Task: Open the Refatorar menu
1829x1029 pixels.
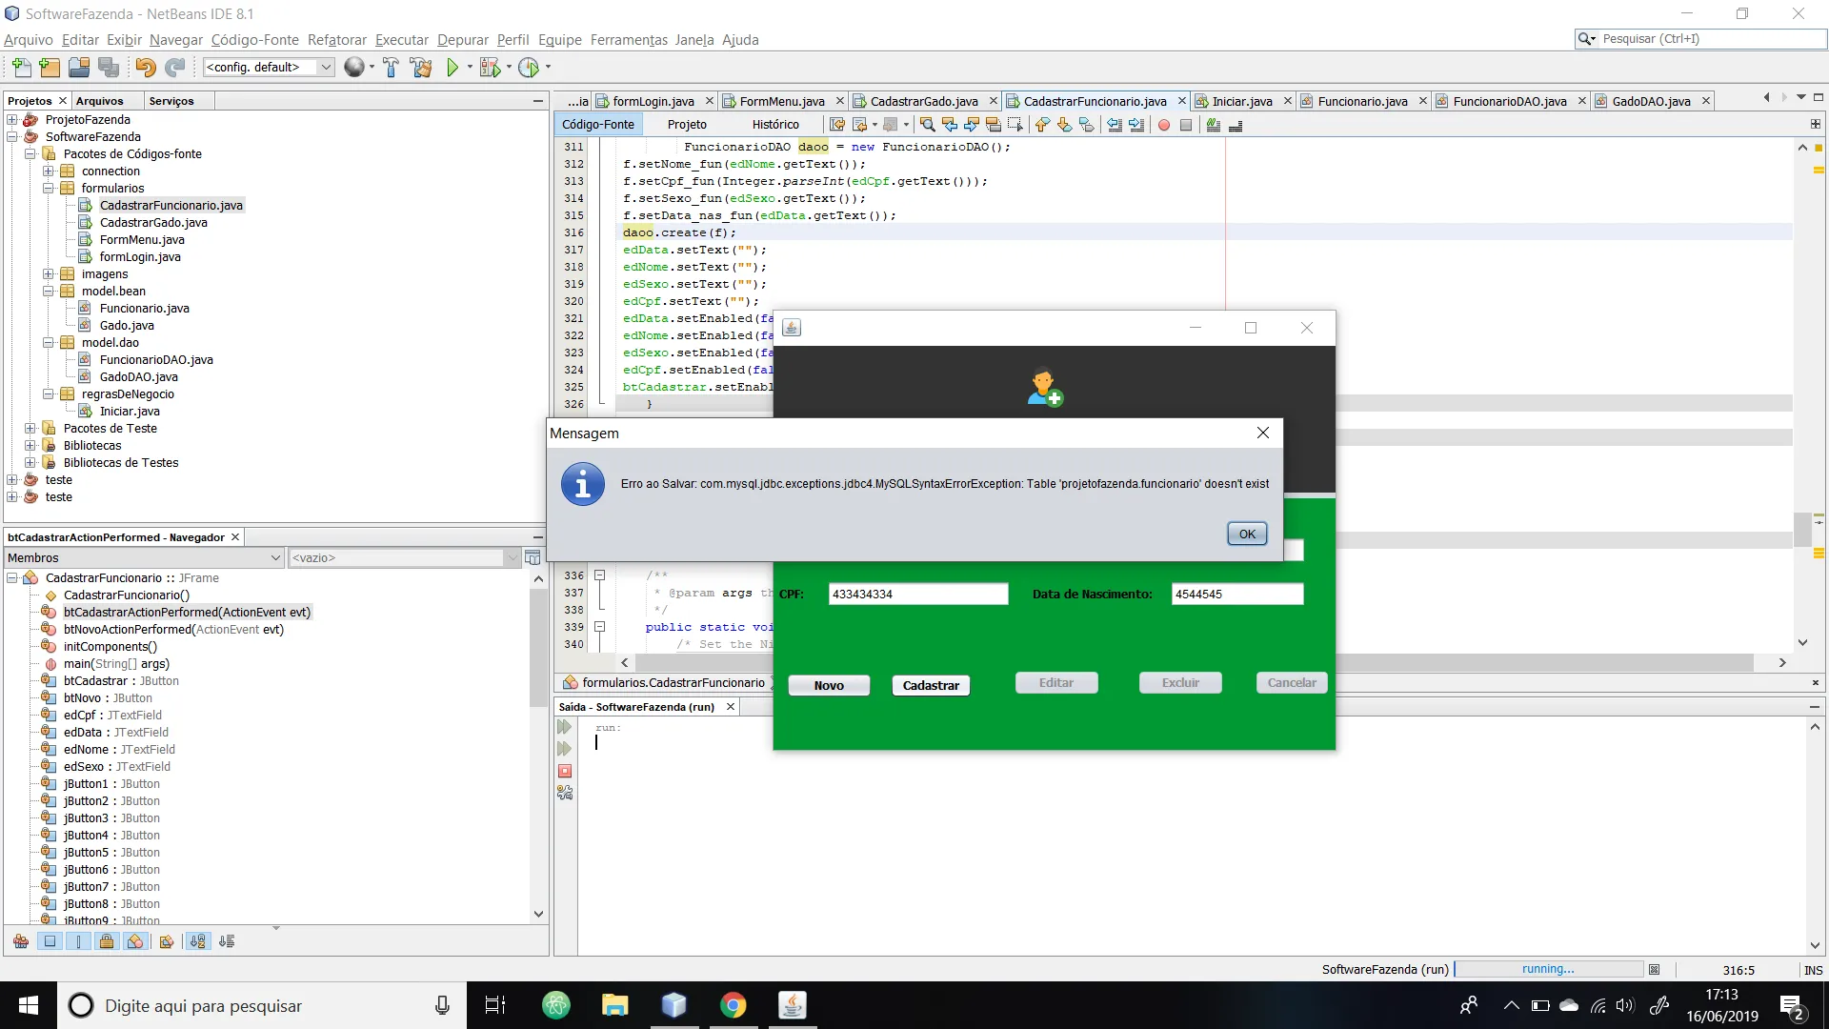Action: point(336,40)
